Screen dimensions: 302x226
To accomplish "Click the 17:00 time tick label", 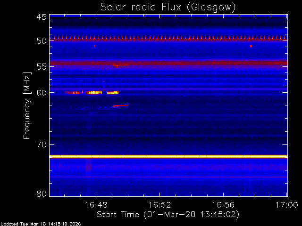I will point(287,205).
